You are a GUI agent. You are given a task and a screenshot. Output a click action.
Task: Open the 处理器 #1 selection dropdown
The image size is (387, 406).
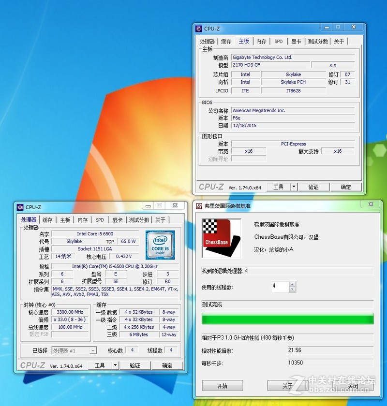pyautogui.click(x=74, y=350)
